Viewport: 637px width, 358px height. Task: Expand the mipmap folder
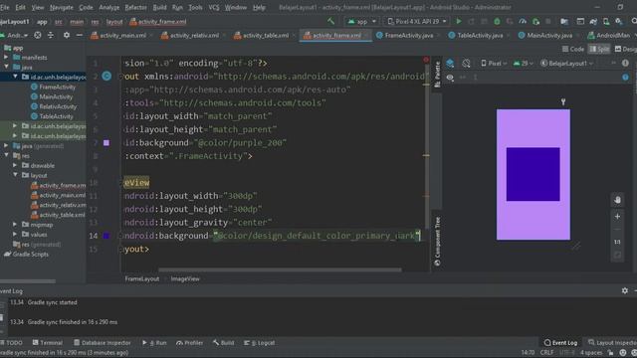click(15, 224)
